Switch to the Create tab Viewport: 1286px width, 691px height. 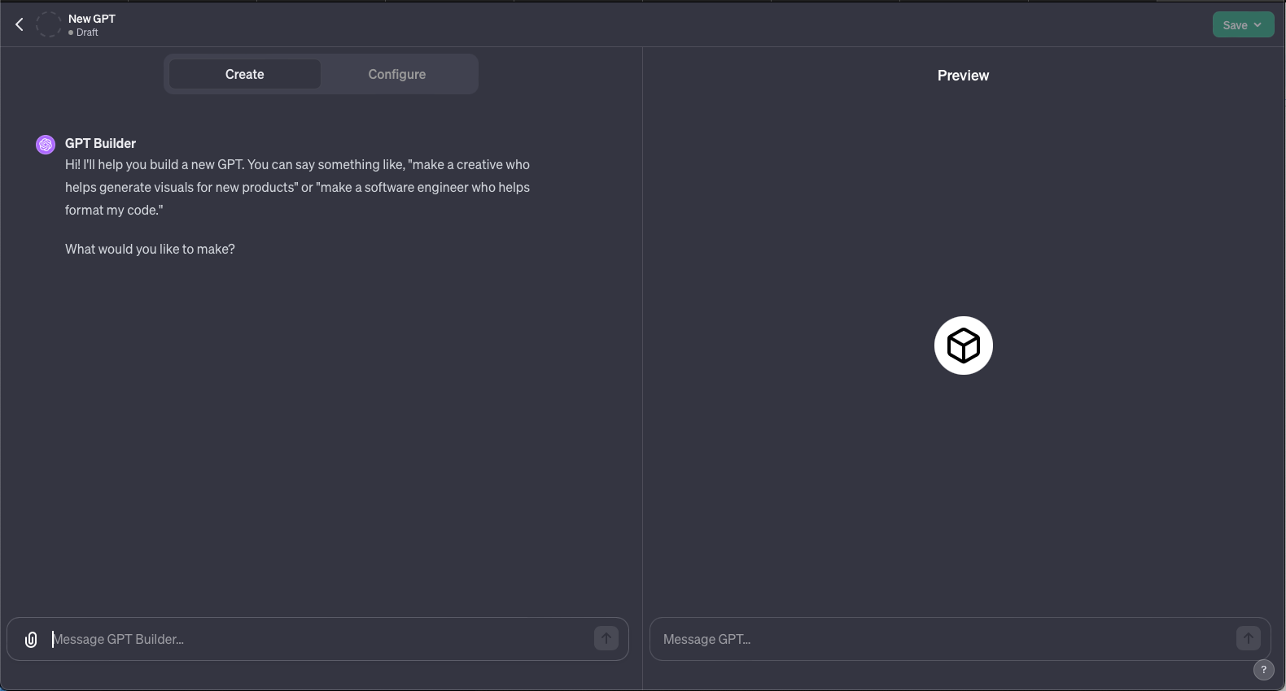point(244,74)
